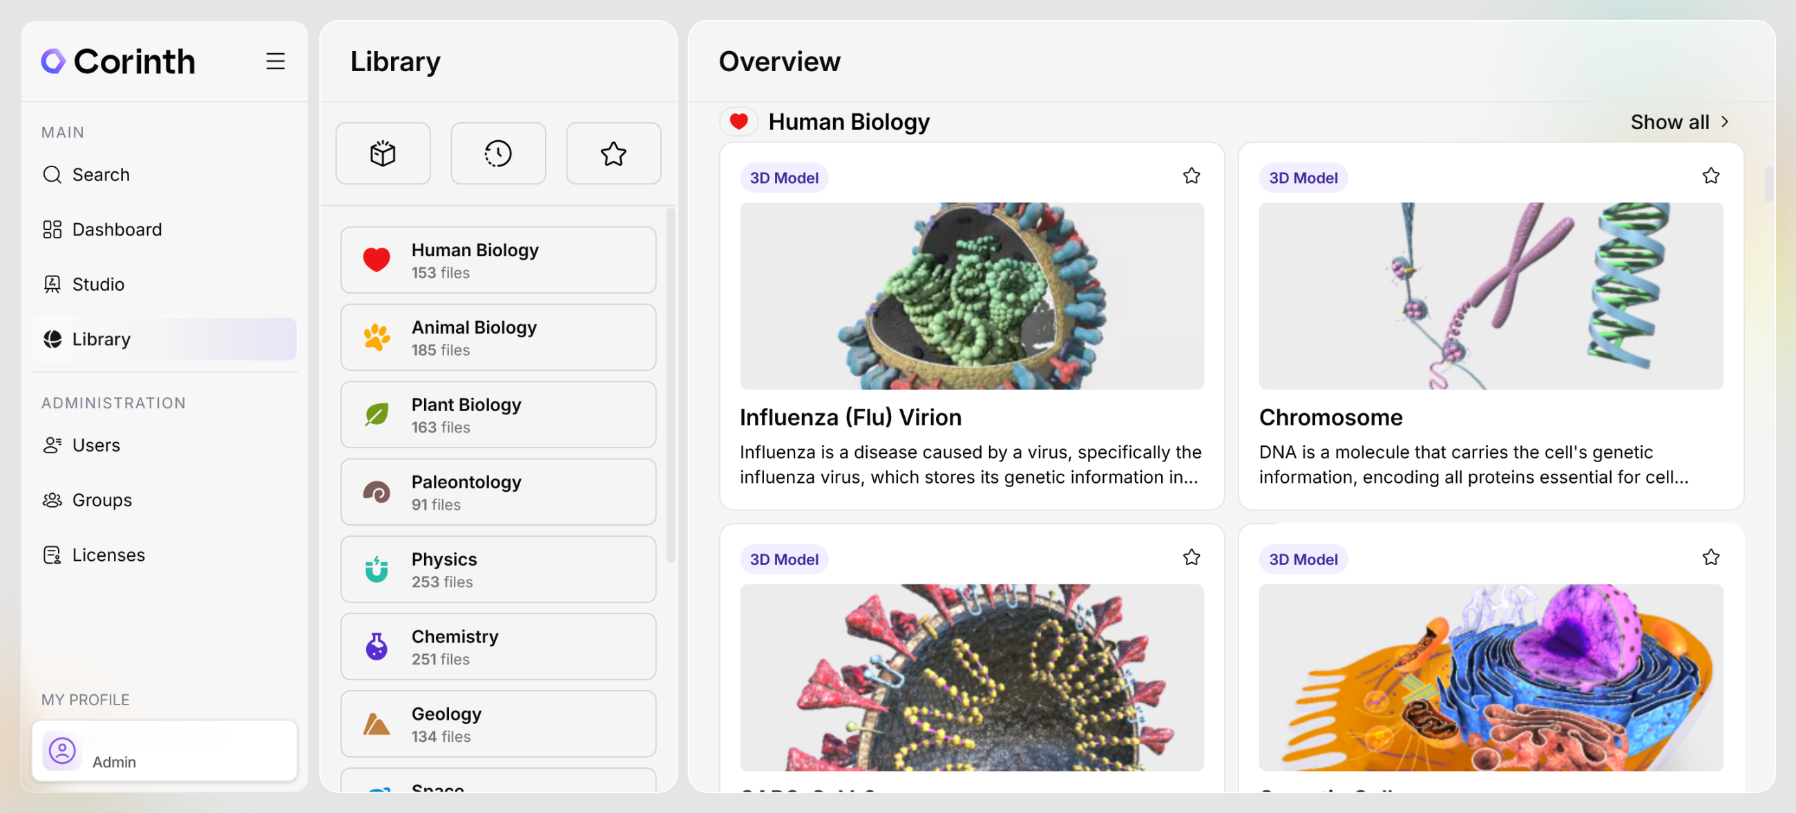The image size is (1796, 813).
Task: Click the Corinth logo icon
Action: pyautogui.click(x=53, y=61)
